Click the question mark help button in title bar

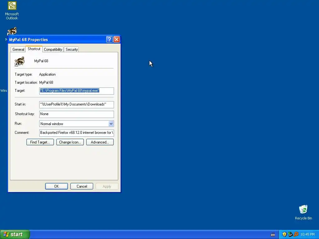point(109,39)
